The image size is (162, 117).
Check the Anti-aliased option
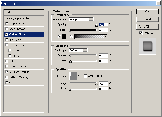[x=85, y=76]
